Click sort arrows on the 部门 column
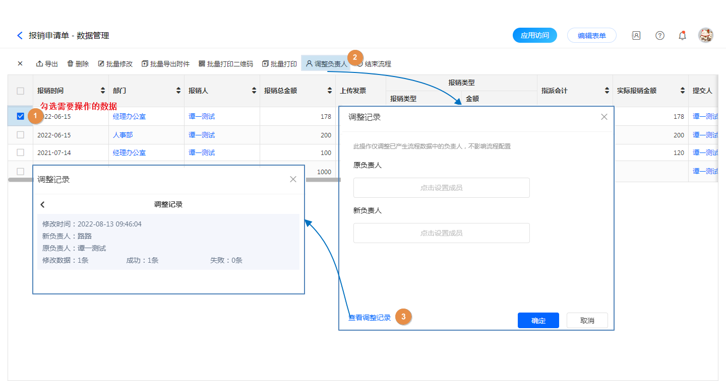The height and width of the screenshot is (381, 726). (178, 91)
